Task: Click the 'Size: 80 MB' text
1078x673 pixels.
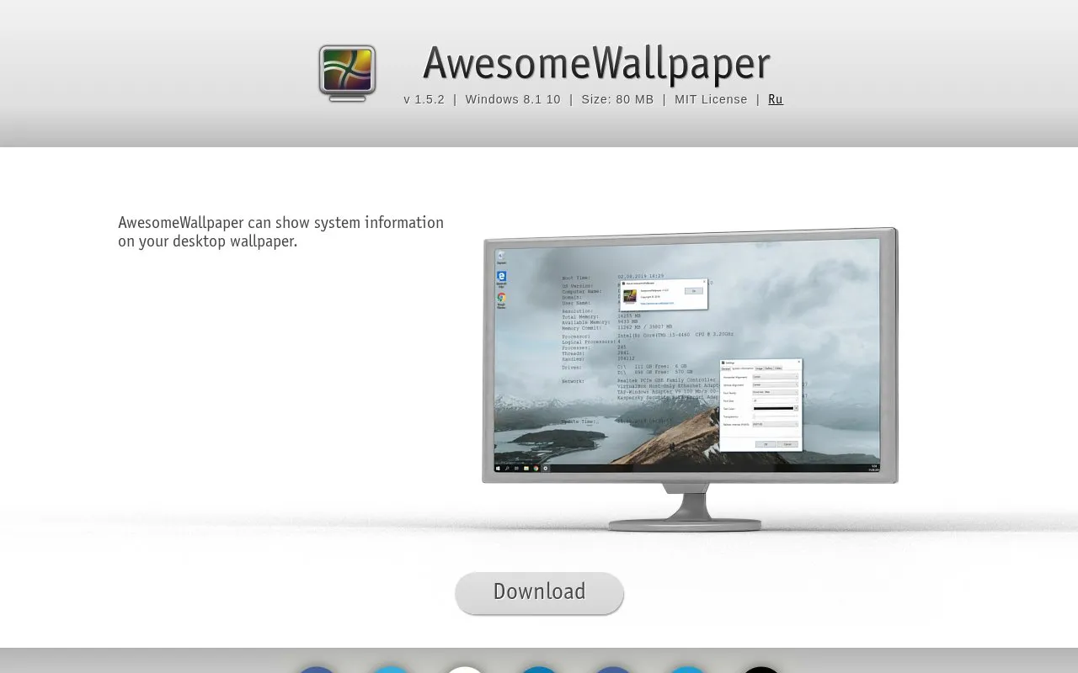Action: pyautogui.click(x=617, y=99)
